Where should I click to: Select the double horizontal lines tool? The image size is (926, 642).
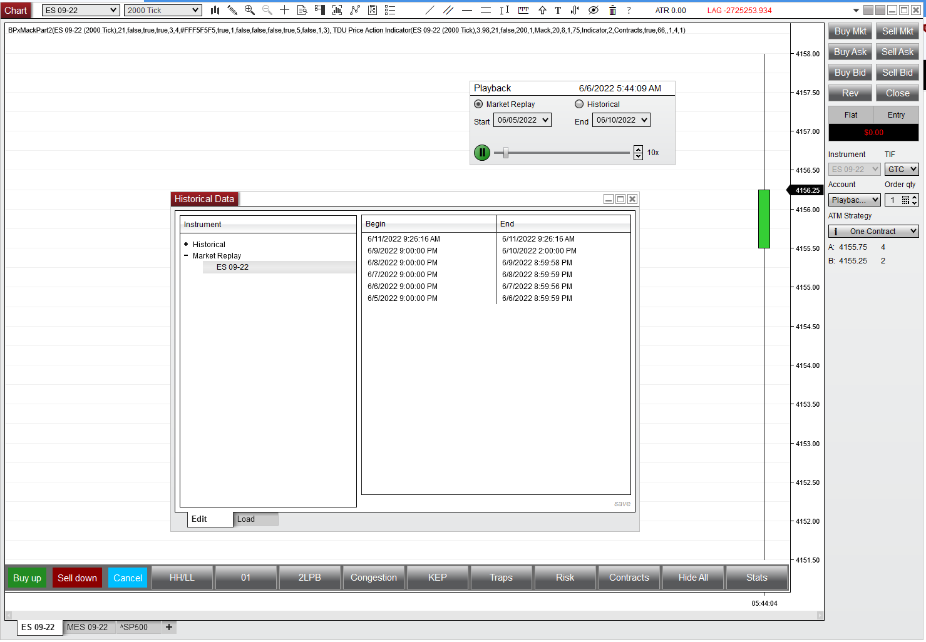(x=486, y=10)
